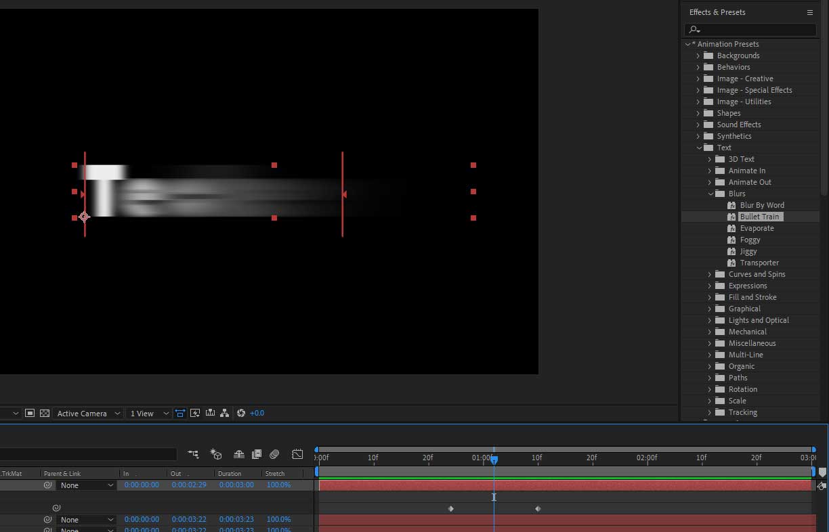Click the comp marker bin icon
This screenshot has width=829, height=532.
tap(822, 472)
